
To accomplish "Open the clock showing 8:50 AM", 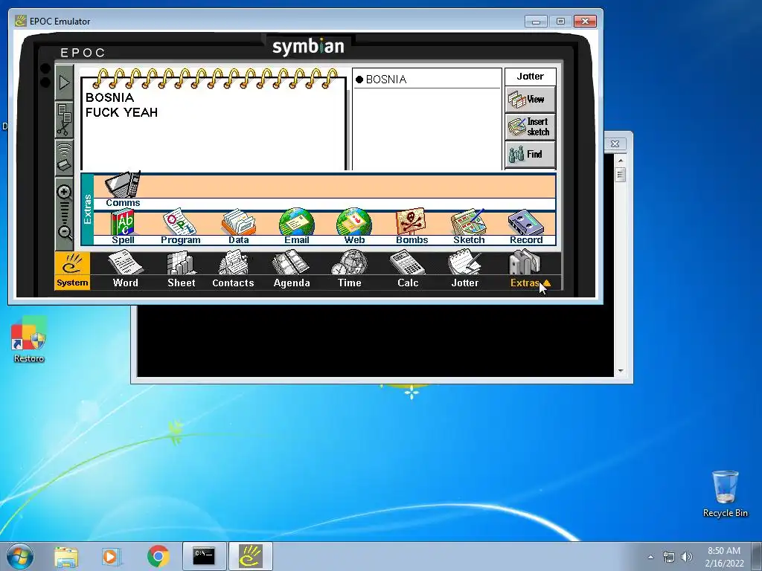I will (724, 557).
